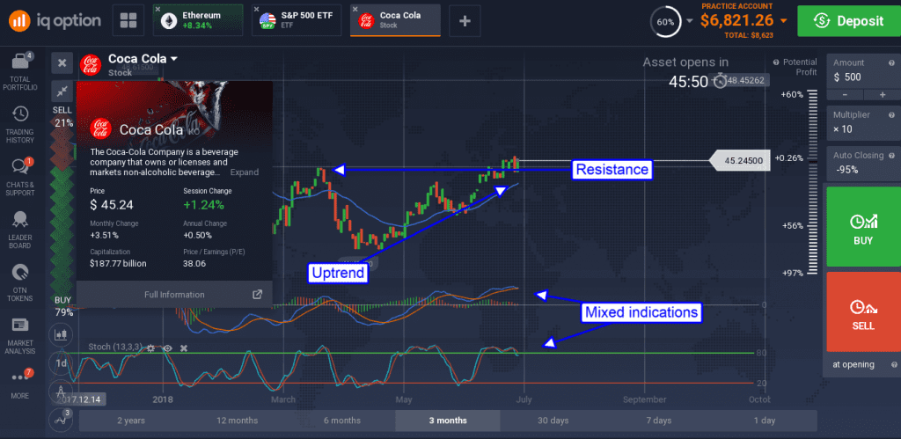This screenshot has height=439, width=901.
Task: Close the Coca Cola info panel
Action: [x=62, y=62]
